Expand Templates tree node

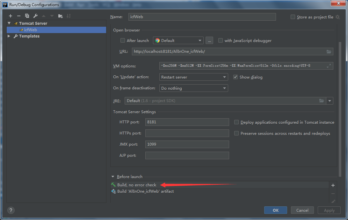9,36
